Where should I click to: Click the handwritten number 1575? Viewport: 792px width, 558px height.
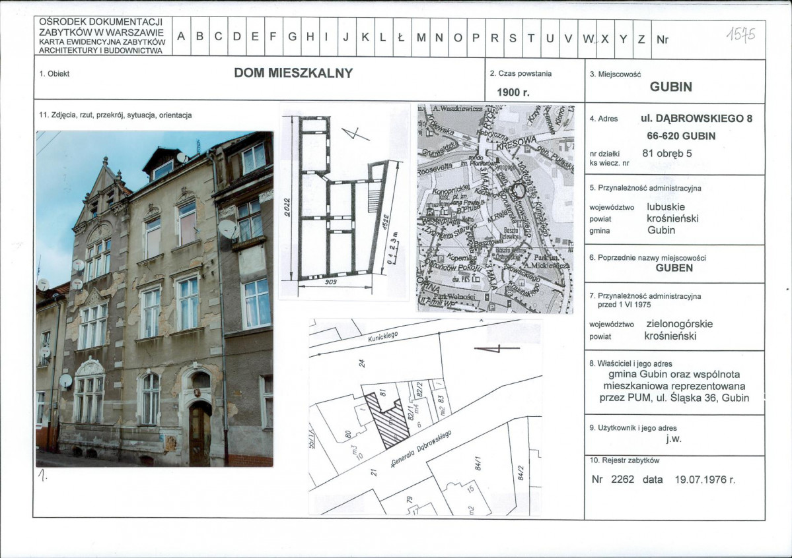coord(740,32)
